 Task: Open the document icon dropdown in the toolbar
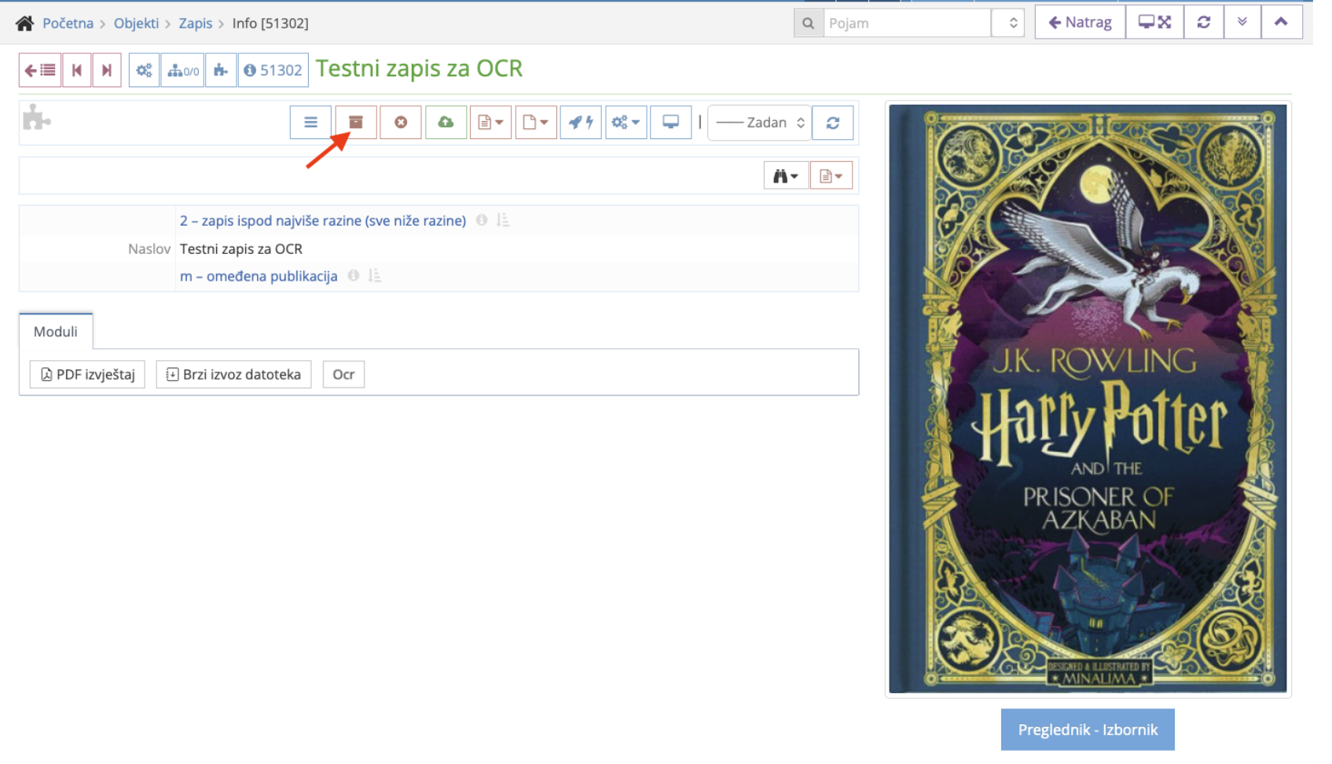pyautogui.click(x=490, y=122)
